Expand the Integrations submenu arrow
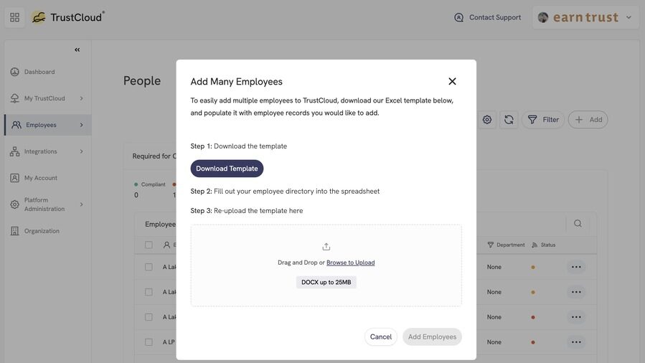Screen dimensions: 645x363 82,151
